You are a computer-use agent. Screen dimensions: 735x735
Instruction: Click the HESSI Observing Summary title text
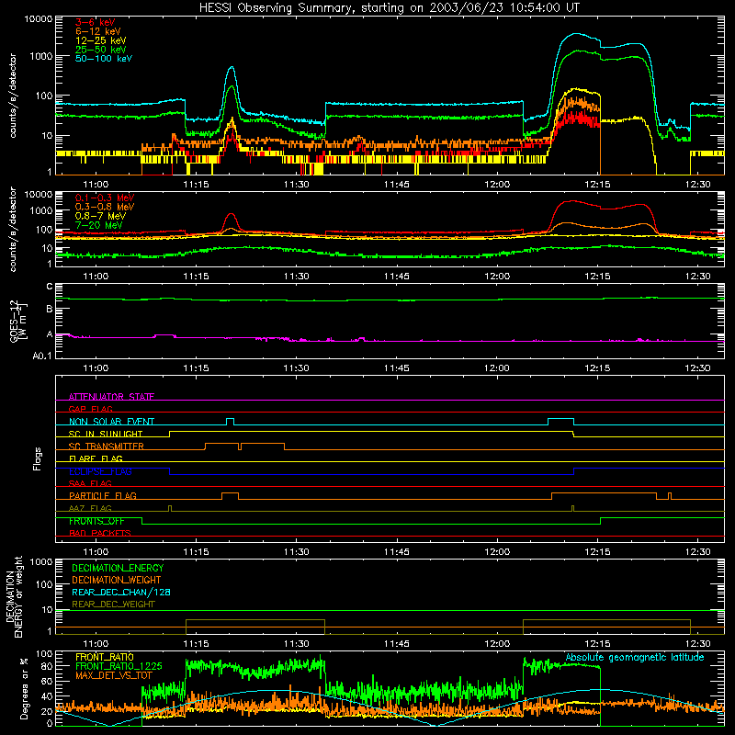click(389, 7)
